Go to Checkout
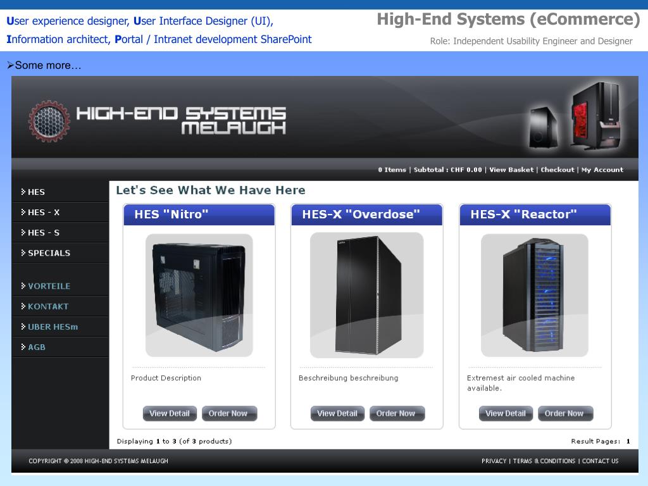Image resolution: width=648 pixels, height=486 pixels. pos(558,170)
